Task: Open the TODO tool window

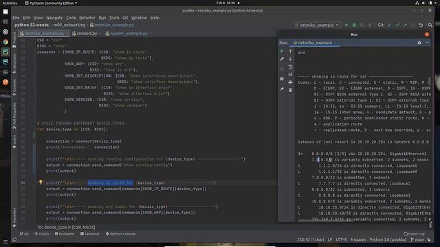Action: 41,234
